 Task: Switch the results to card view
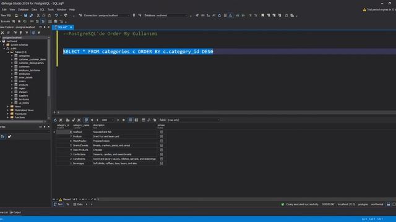(x=136, y=120)
